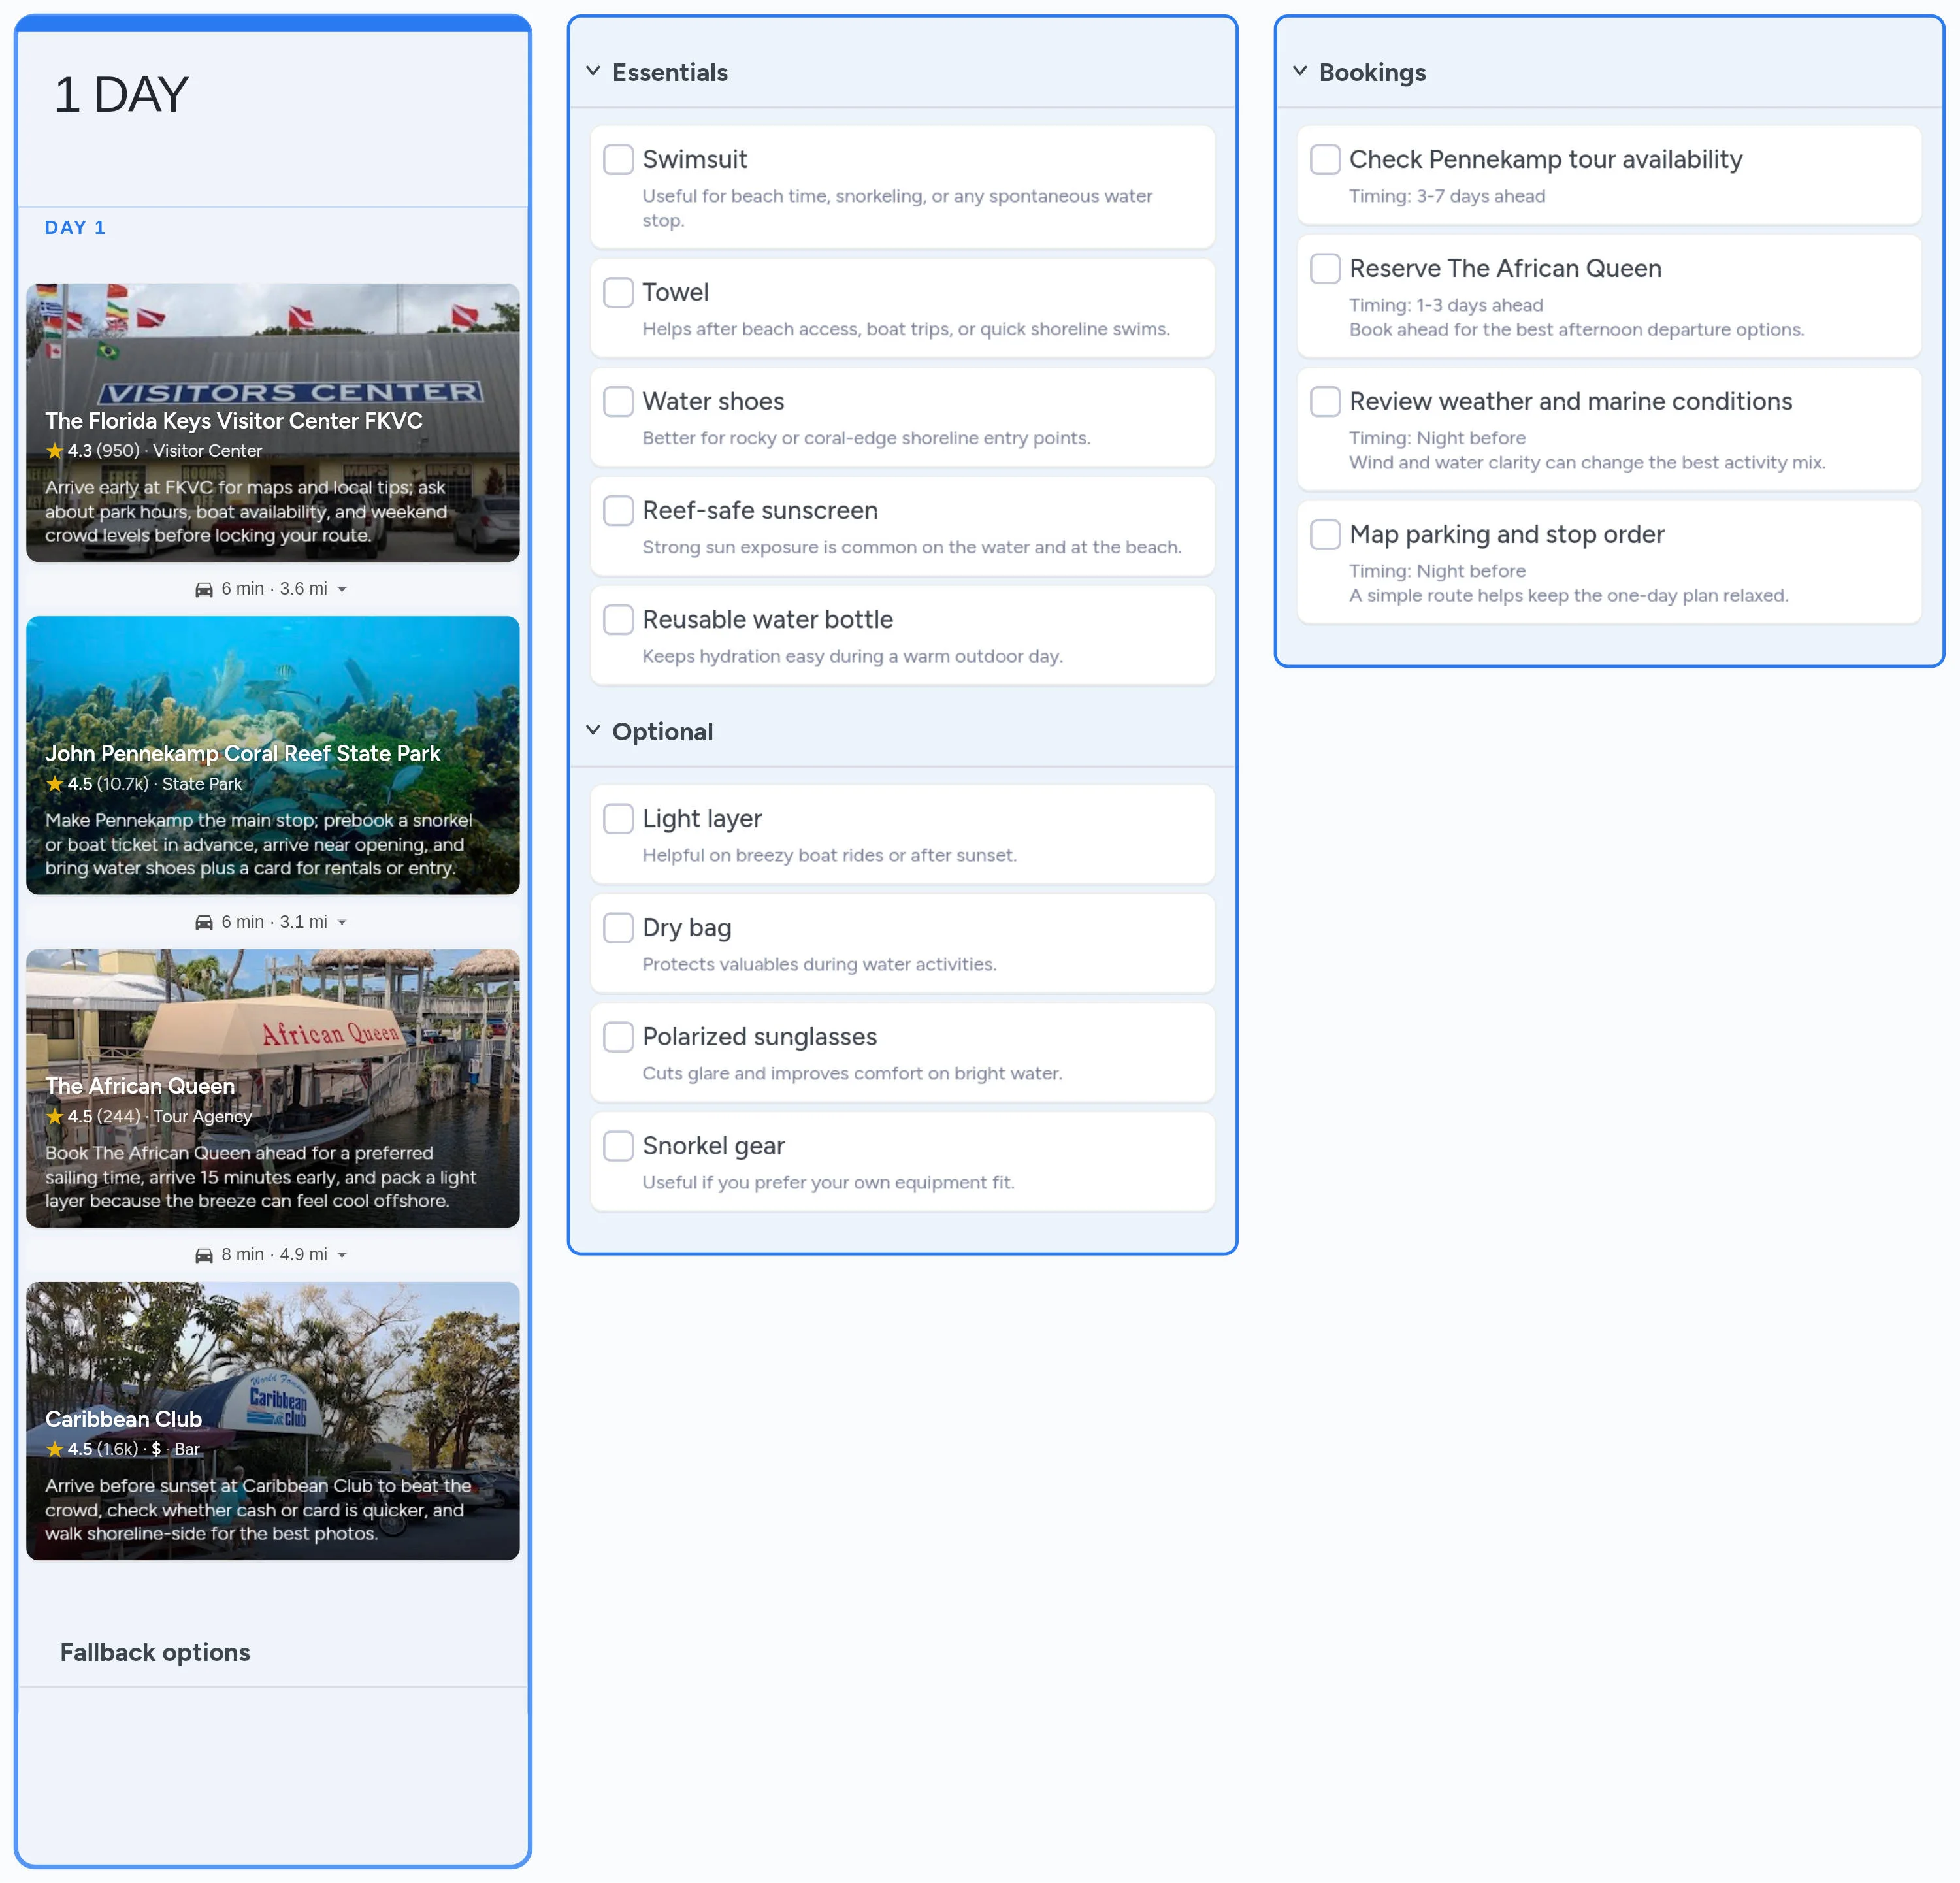The width and height of the screenshot is (1960, 1883).
Task: Click the $ price indicator on Caribbean Club
Action: pos(156,1448)
